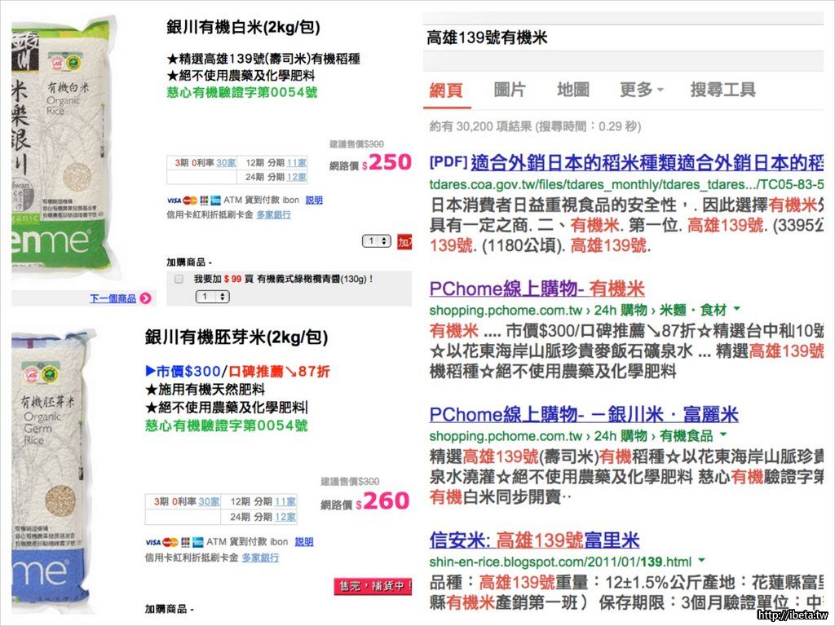The width and height of the screenshot is (835, 626).
Task: Open the PChome線上購物- 有機米 result
Action: coord(537,289)
